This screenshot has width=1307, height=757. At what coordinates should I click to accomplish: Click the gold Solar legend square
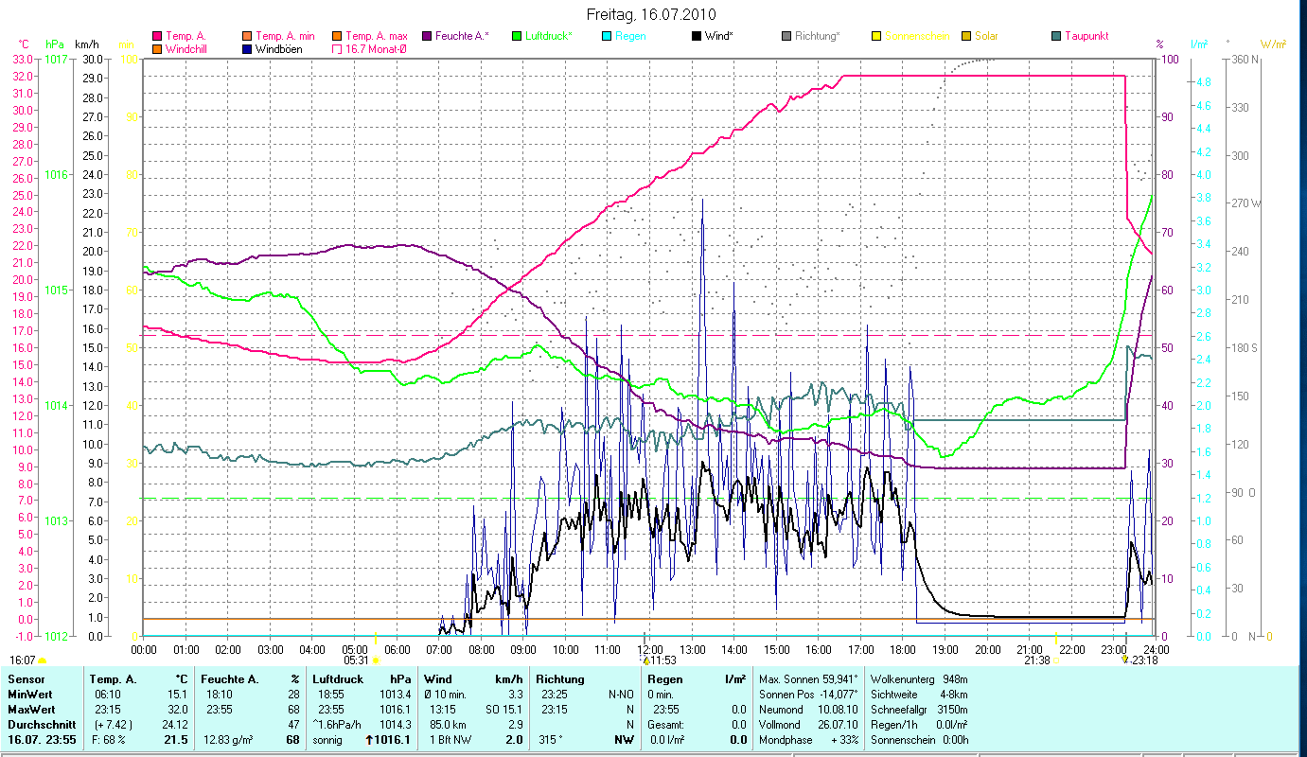[x=966, y=36]
